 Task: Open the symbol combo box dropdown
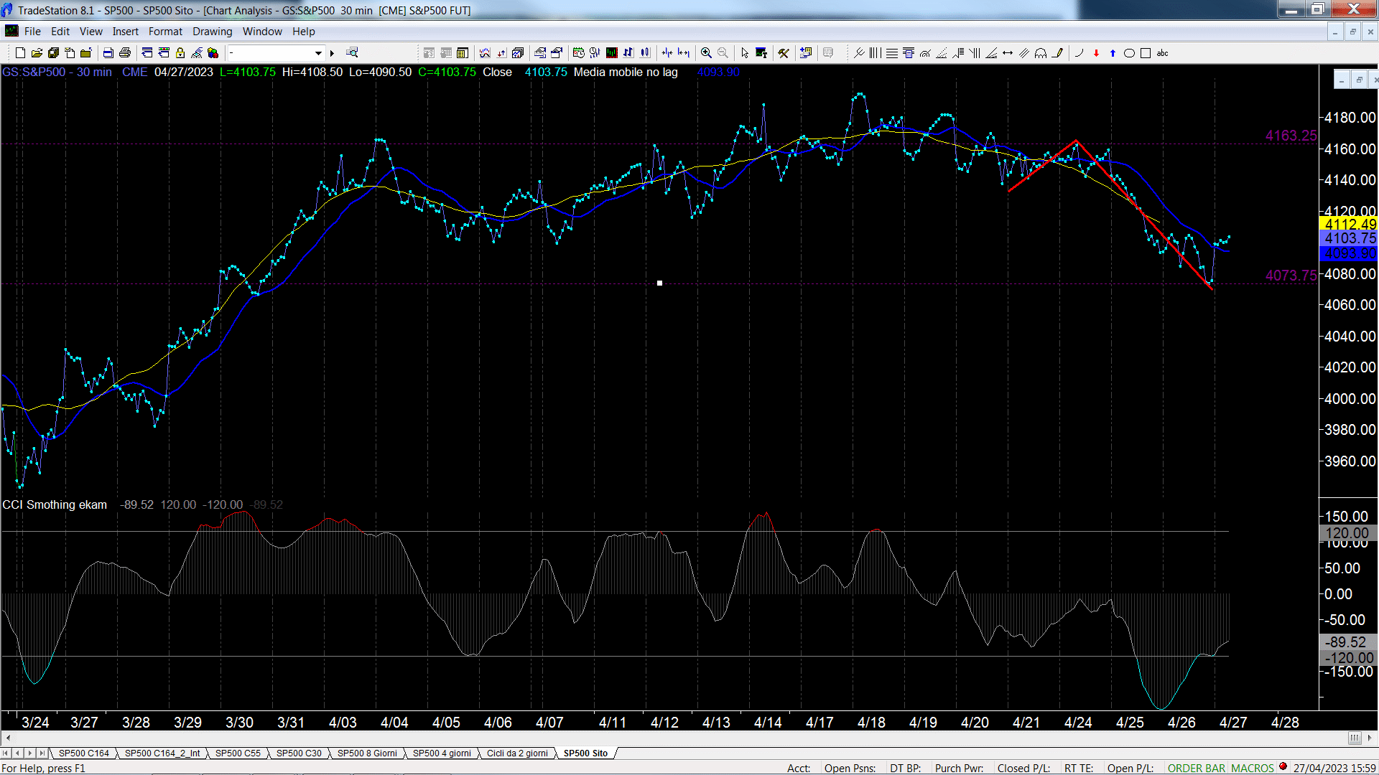tap(318, 53)
